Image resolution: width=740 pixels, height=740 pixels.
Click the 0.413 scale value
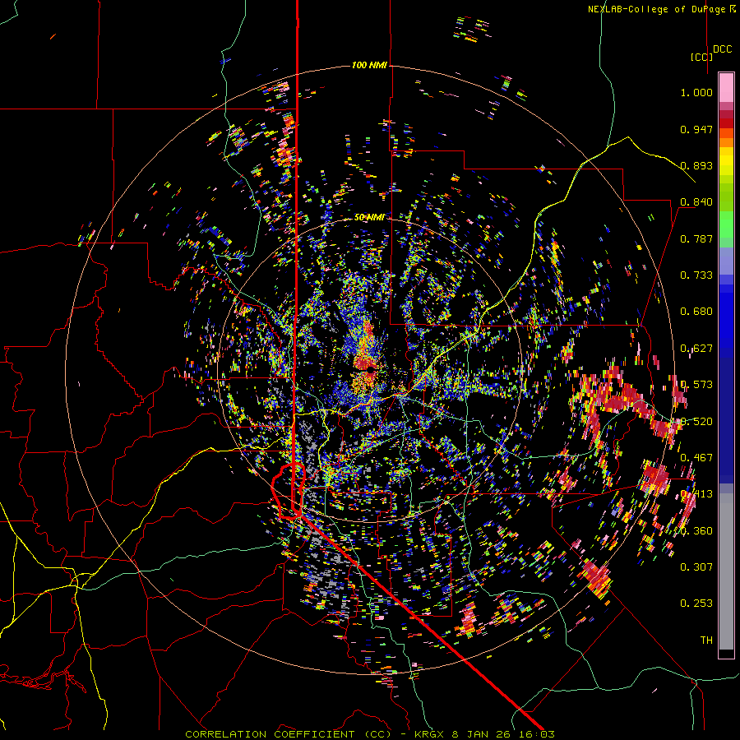[696, 494]
